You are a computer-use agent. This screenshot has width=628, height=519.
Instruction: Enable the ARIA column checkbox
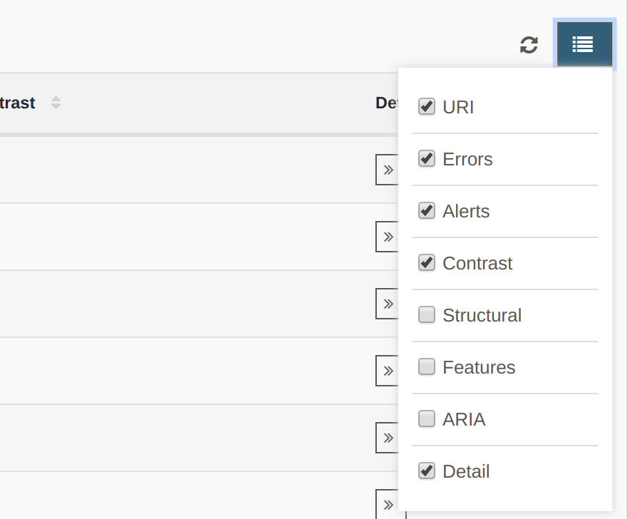pos(427,419)
